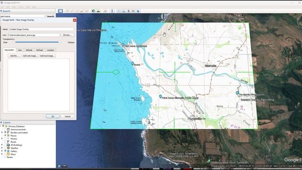Expand the Borders and Labels node

point(2,132)
